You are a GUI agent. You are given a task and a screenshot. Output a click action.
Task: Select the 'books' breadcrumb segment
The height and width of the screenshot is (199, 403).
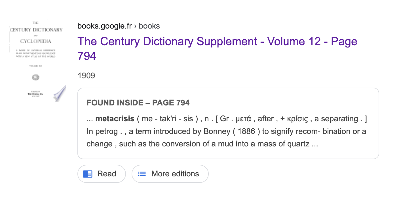click(x=149, y=26)
